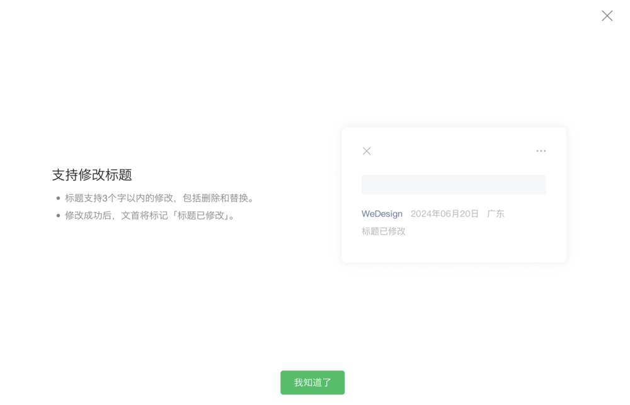630x405 pixels.
Task: Select the date 2024年06月20日 in the card
Action: pyautogui.click(x=444, y=214)
